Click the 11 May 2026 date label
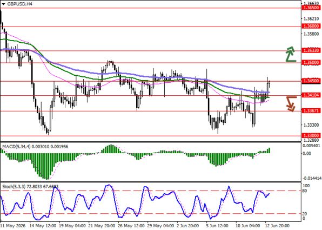The height and width of the screenshot is (230, 322). [x=13, y=226]
